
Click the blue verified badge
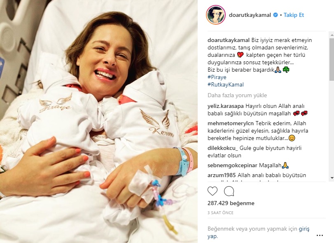[276, 15]
